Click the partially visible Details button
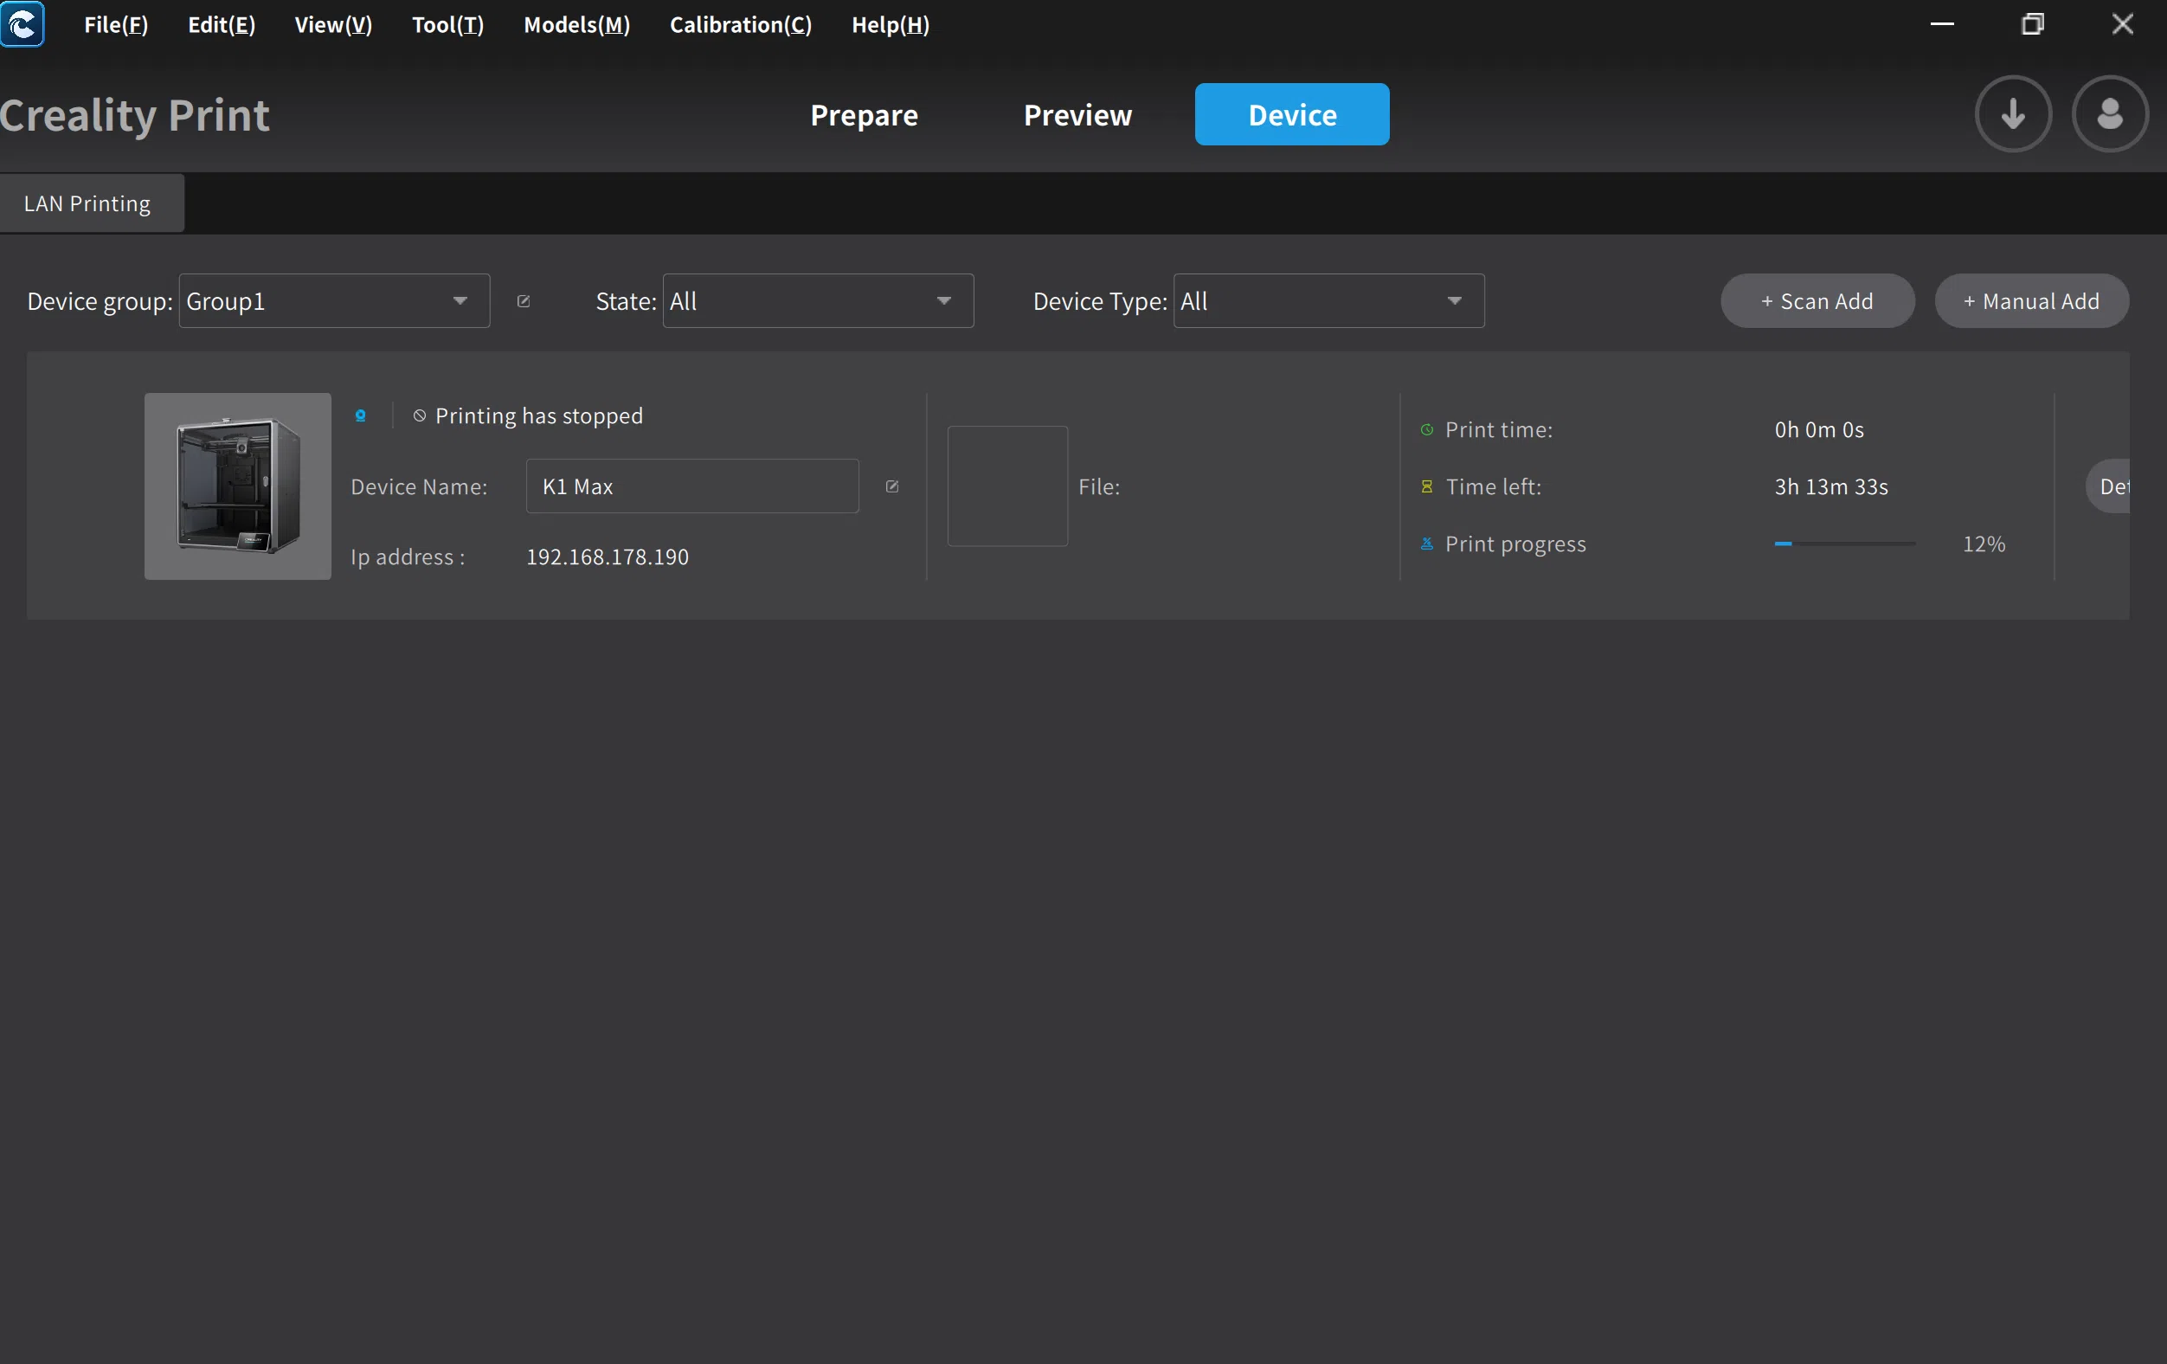 [2108, 486]
